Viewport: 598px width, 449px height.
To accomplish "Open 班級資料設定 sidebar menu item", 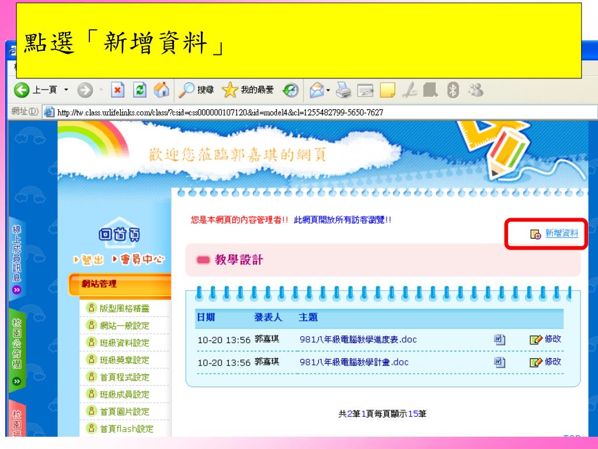I will tap(124, 343).
